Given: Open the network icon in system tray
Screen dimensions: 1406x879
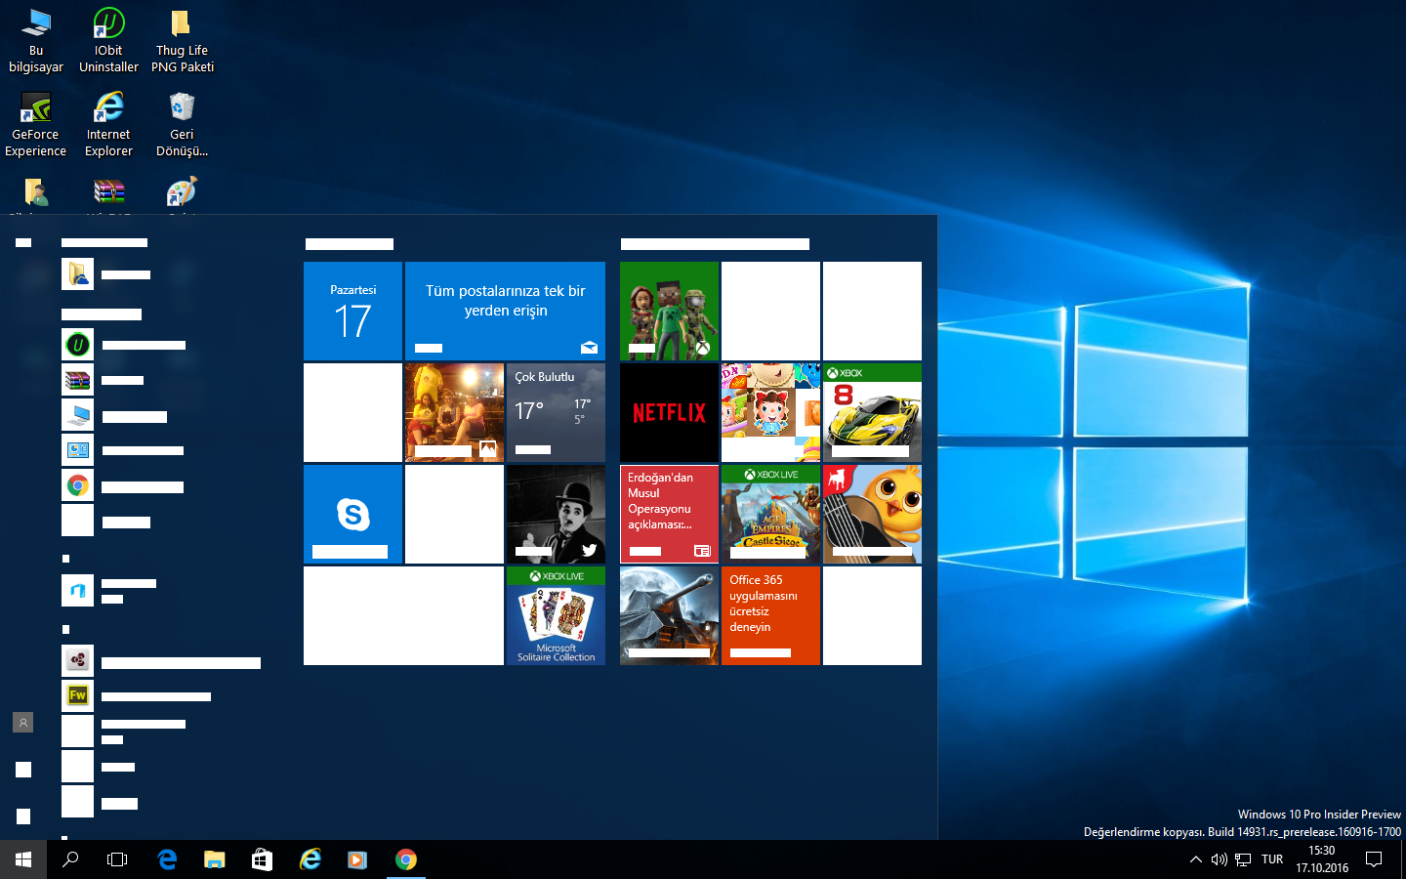Looking at the screenshot, I should coord(1243,859).
